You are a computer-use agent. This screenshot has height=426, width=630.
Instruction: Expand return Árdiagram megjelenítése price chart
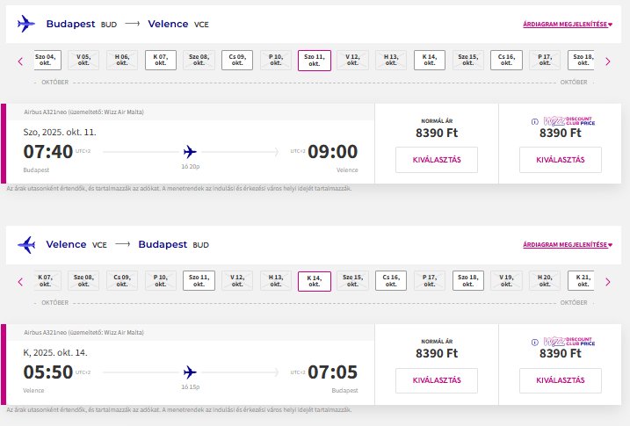(567, 245)
